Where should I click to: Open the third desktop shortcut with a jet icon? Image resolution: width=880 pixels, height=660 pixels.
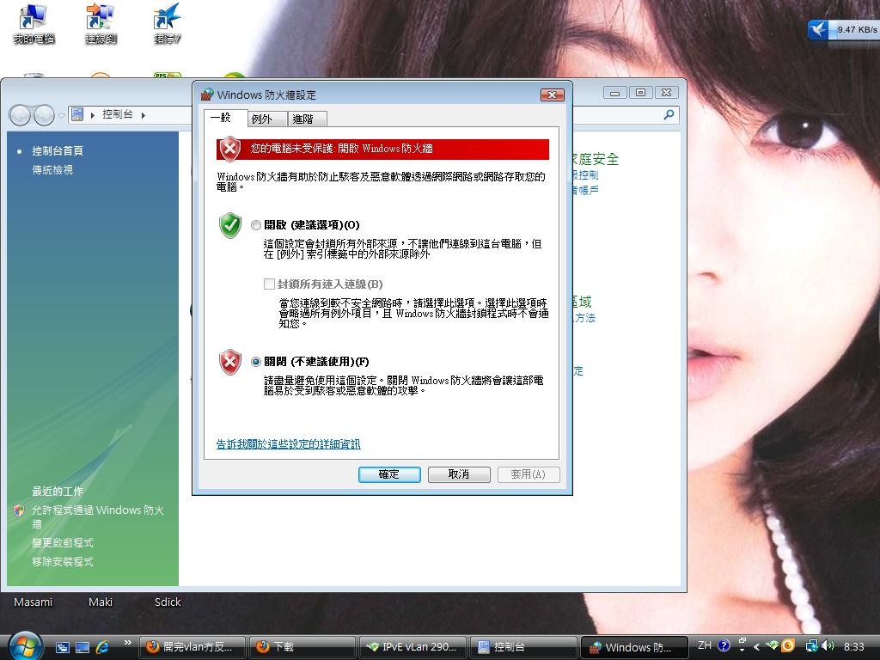(x=168, y=23)
